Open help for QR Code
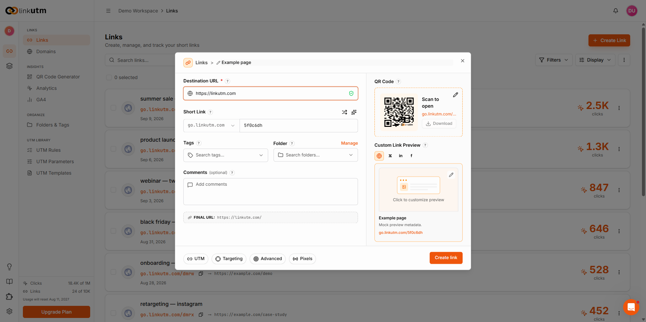Viewport: 646px width, 322px height. [398, 81]
